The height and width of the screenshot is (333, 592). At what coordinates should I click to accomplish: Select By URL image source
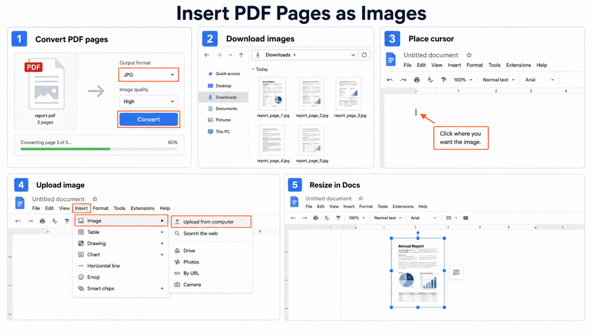pos(211,273)
